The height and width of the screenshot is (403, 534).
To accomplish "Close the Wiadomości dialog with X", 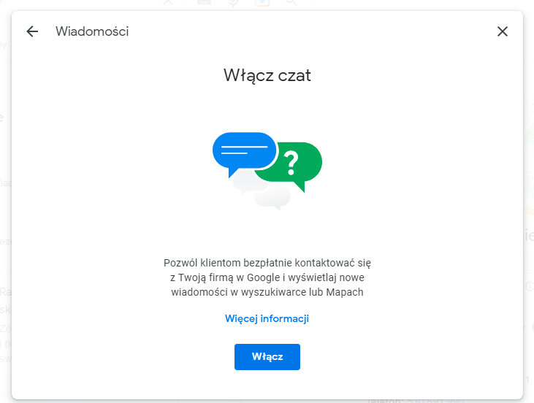I will tap(502, 31).
